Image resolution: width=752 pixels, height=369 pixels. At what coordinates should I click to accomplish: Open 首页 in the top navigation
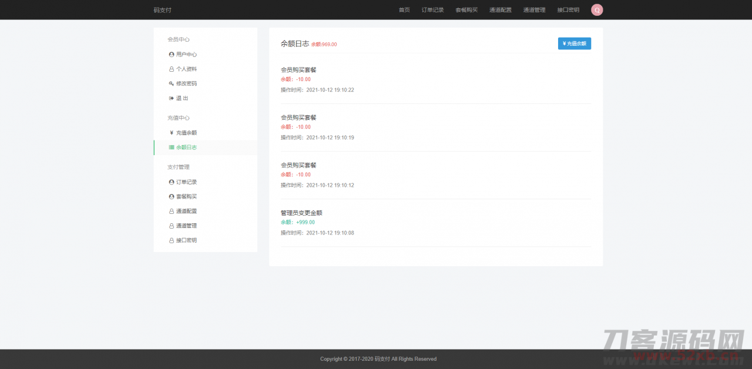404,10
